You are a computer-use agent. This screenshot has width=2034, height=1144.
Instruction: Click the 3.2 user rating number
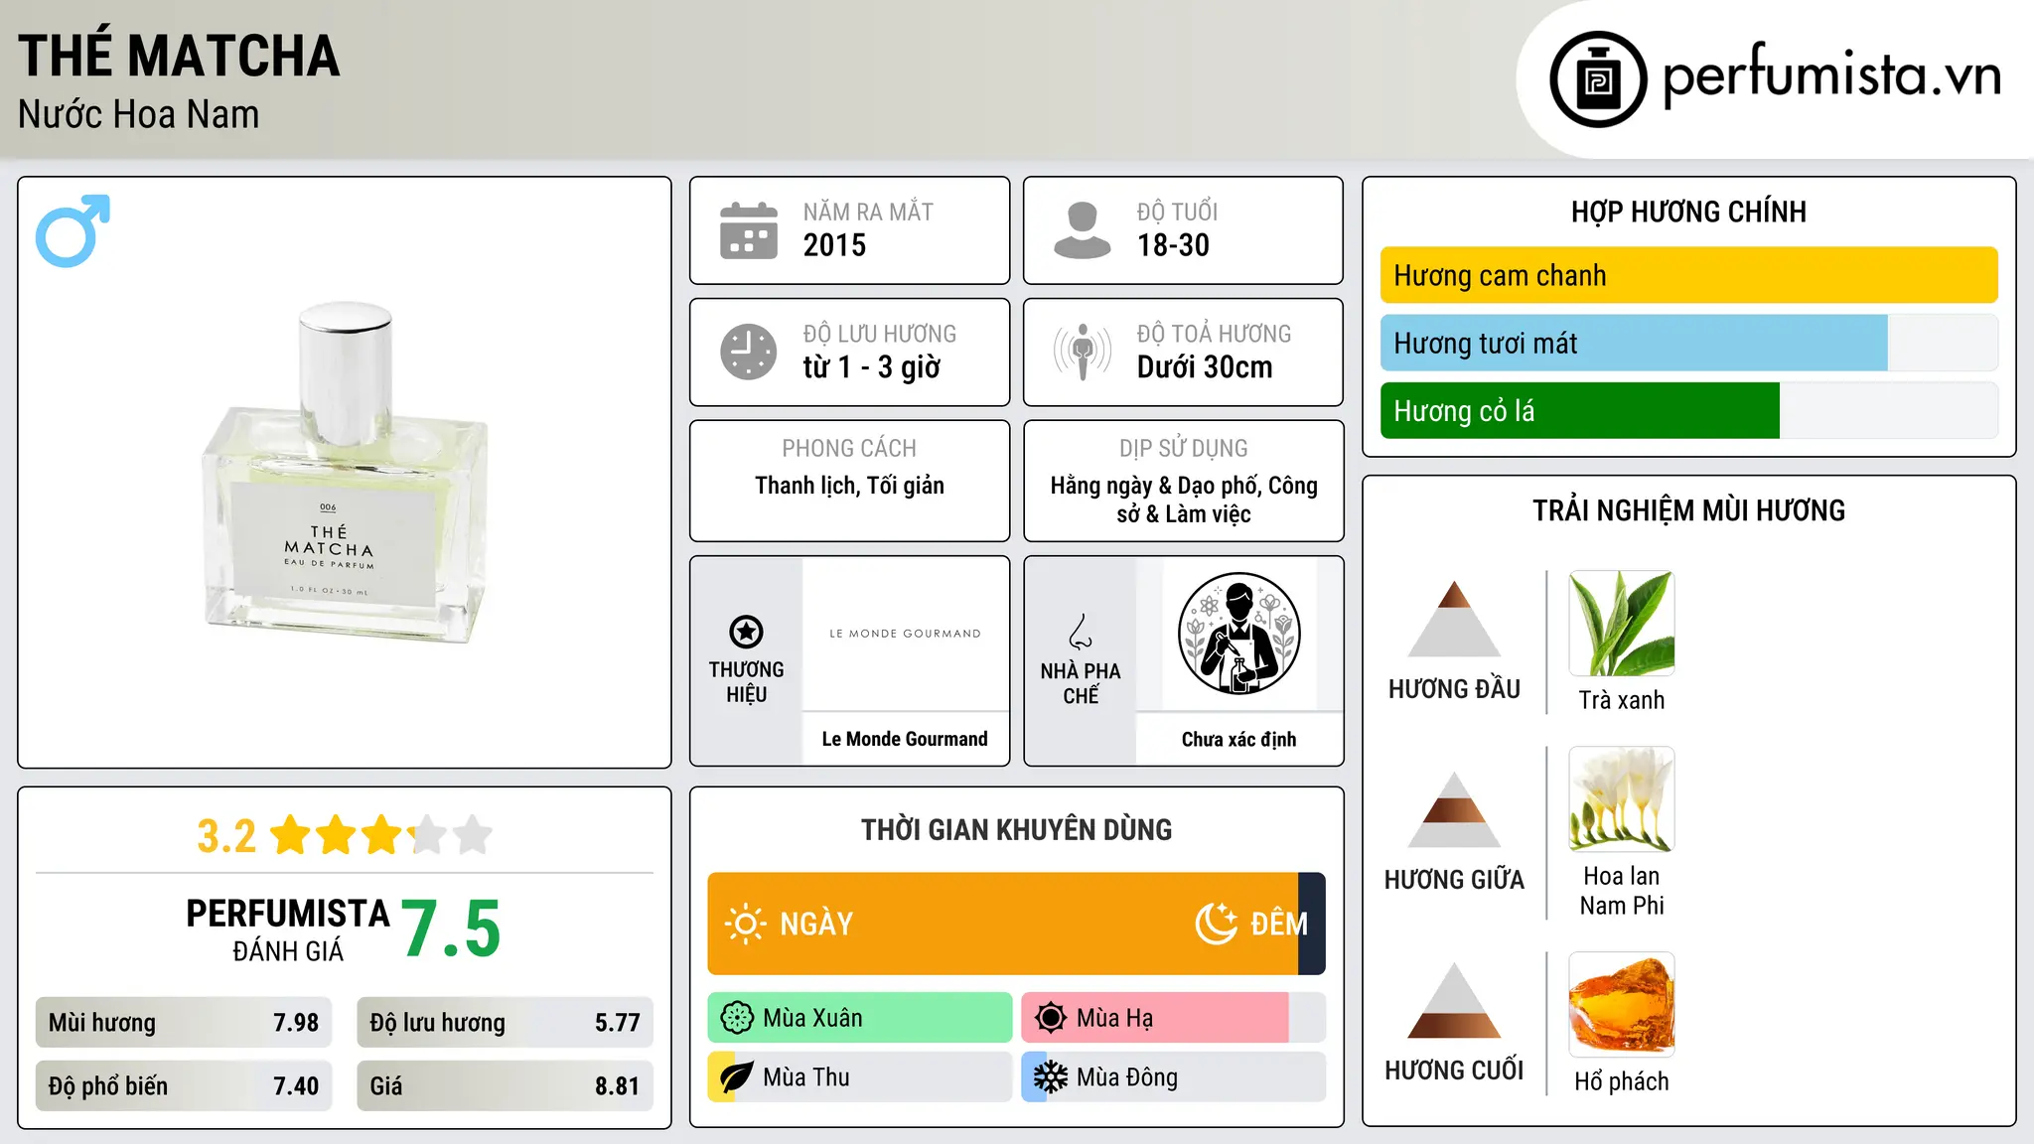coord(226,836)
